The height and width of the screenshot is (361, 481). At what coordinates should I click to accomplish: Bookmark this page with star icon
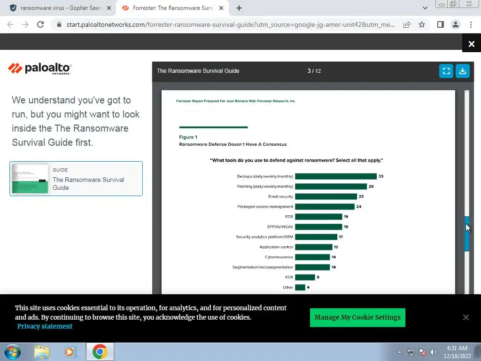422,24
